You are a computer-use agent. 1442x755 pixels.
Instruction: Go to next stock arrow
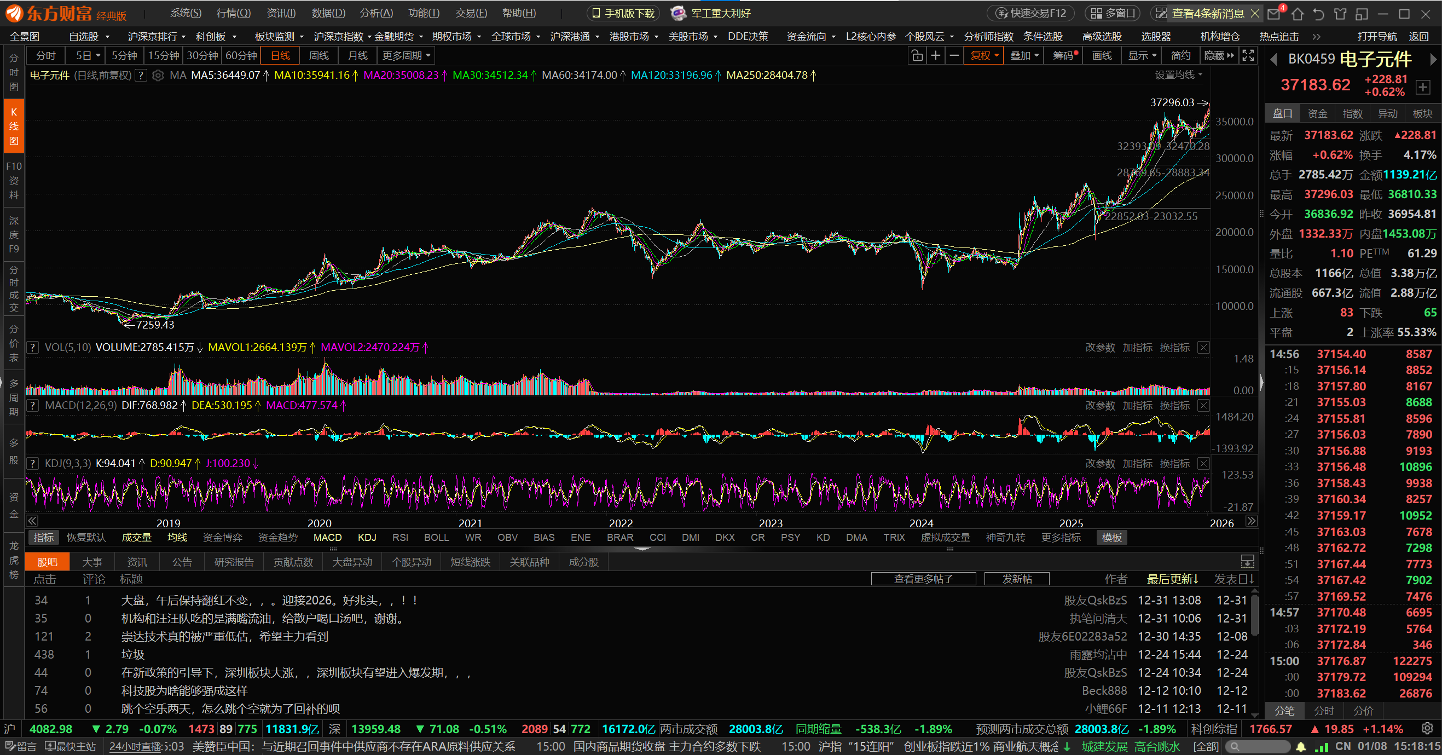point(1433,59)
